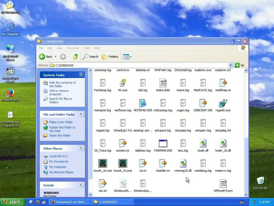Select the twain.dll file icon
The height and width of the screenshot is (206, 274).
click(x=203, y=143)
